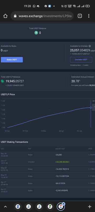Click the Unstake USDT button
This screenshot has height=212, width=95.
point(81,60)
